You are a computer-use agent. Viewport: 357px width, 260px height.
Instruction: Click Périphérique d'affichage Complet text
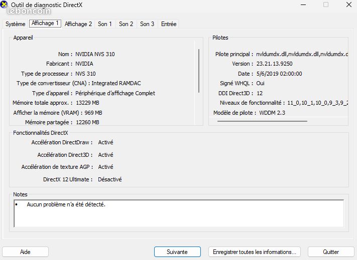115,93
